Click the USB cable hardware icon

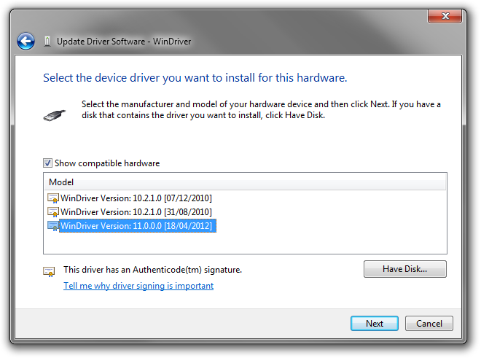pyautogui.click(x=55, y=115)
